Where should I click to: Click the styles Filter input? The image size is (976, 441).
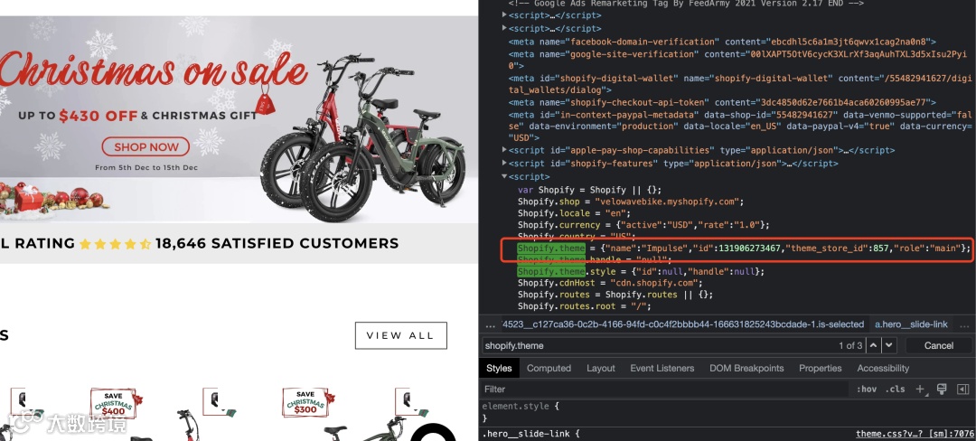(x=663, y=389)
